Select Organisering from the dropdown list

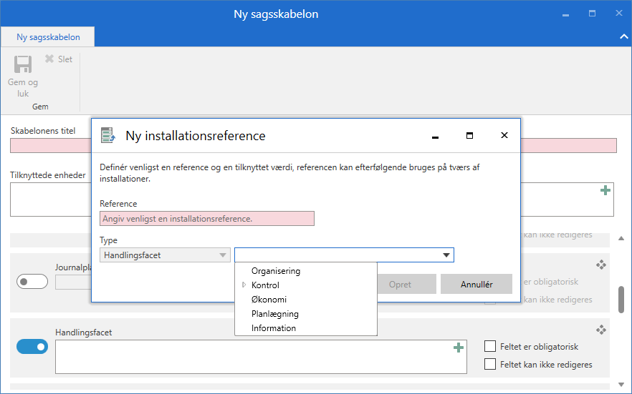(x=276, y=271)
